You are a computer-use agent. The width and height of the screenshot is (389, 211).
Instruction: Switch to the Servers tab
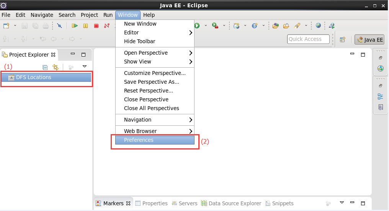click(185, 203)
